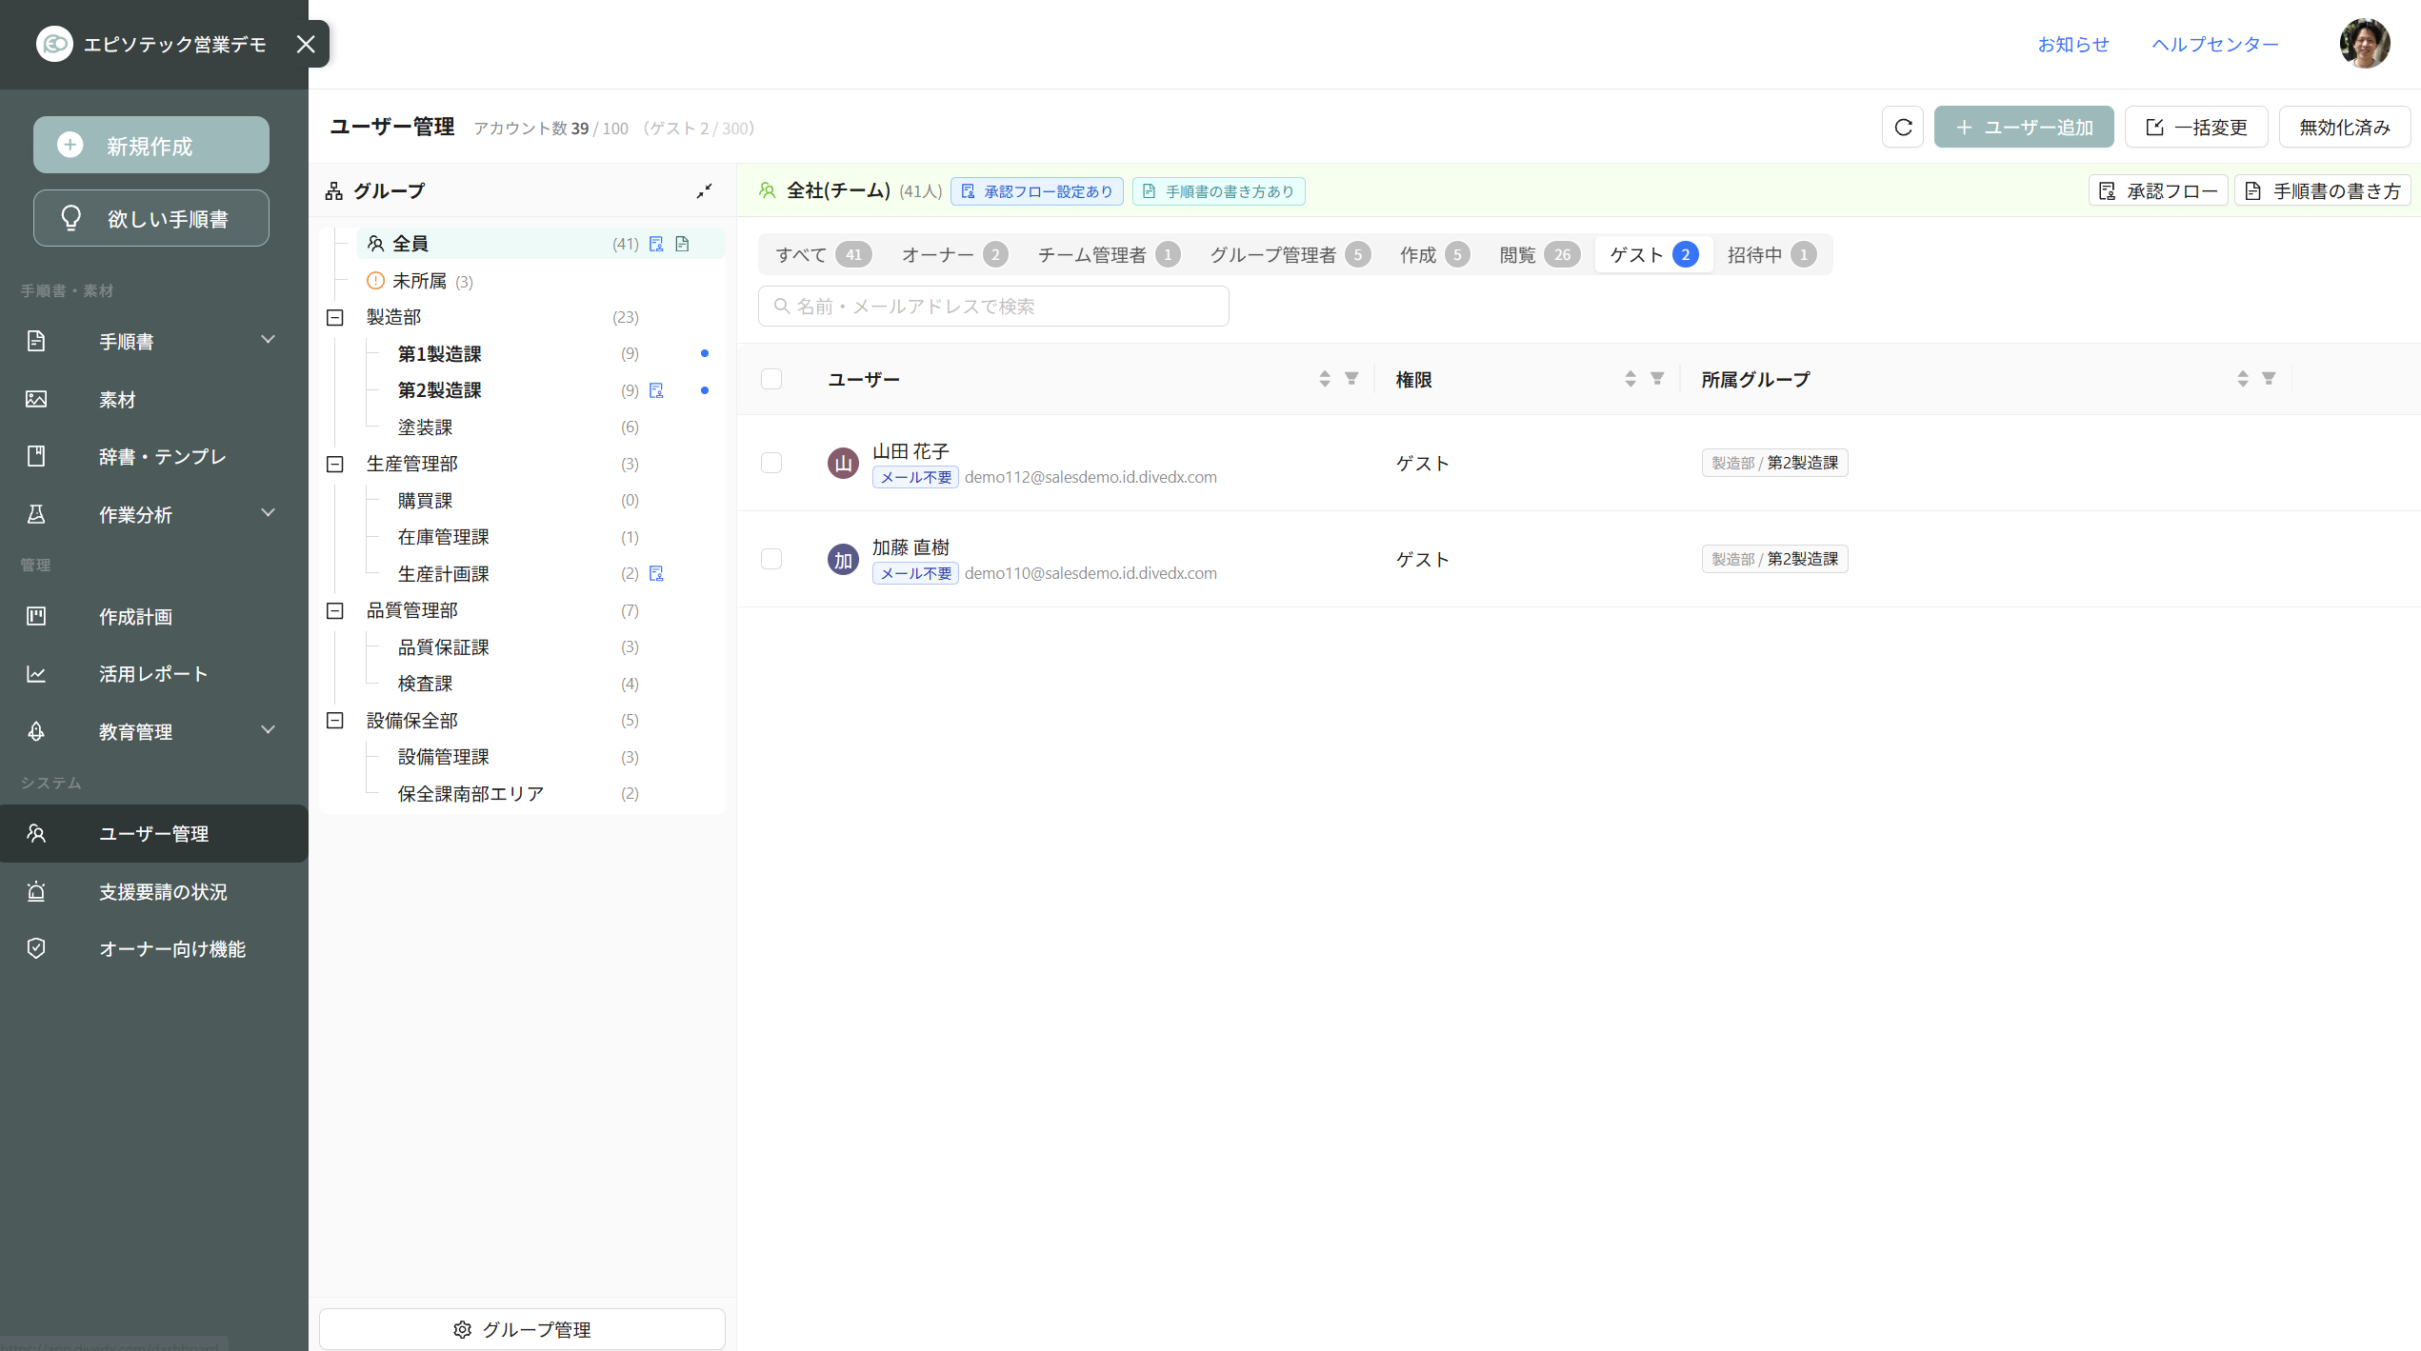Switch to the 閲覧 tab

[x=1539, y=255]
